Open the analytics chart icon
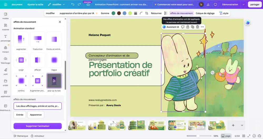 [208, 4]
